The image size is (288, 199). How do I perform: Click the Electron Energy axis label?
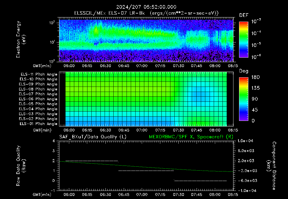pyautogui.click(x=21, y=39)
